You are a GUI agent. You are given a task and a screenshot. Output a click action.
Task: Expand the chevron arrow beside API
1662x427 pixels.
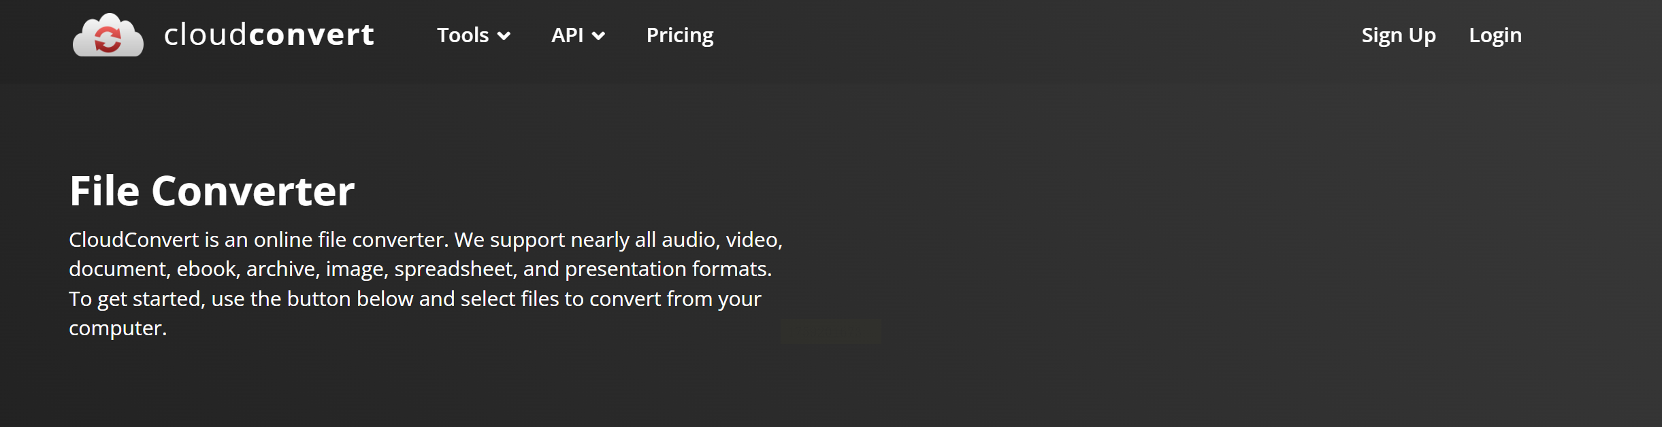point(598,36)
